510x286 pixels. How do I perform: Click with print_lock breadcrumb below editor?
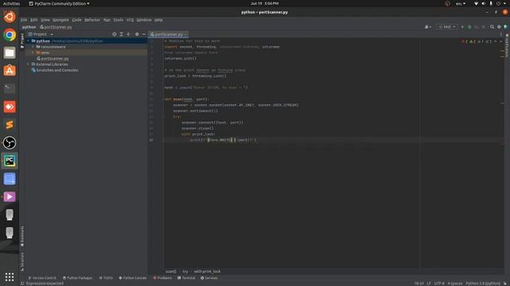pos(207,272)
